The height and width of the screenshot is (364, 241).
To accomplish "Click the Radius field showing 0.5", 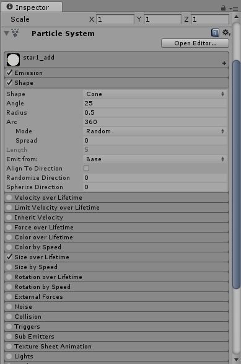I will click(x=155, y=113).
